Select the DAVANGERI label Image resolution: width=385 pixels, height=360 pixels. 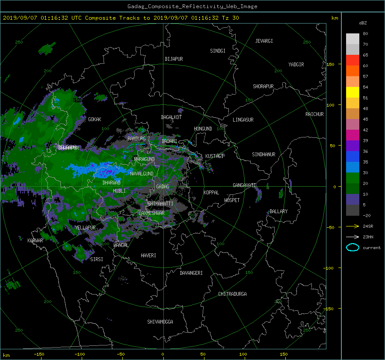191,273
